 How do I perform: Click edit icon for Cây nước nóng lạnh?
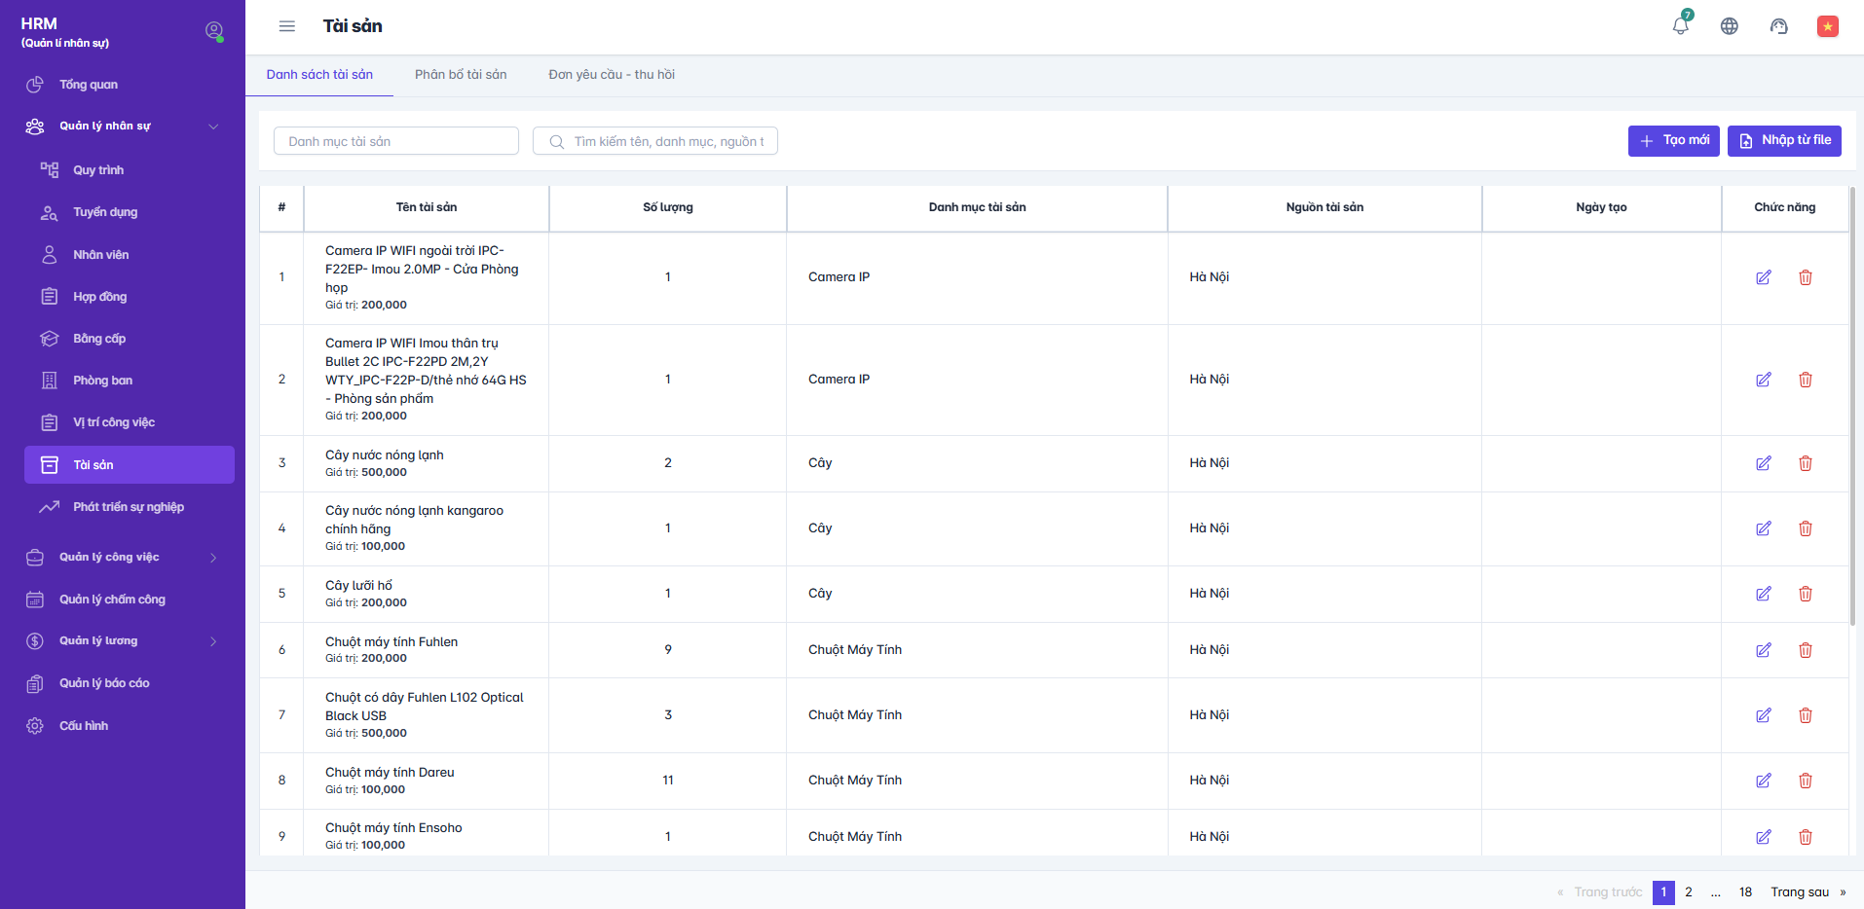[1764, 463]
